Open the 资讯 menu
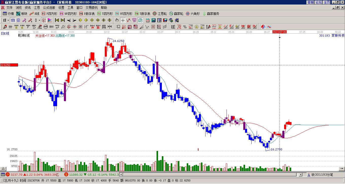 [x=28, y=8]
